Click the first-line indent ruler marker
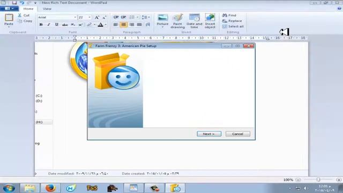This screenshot has height=193, width=343. tap(75, 36)
